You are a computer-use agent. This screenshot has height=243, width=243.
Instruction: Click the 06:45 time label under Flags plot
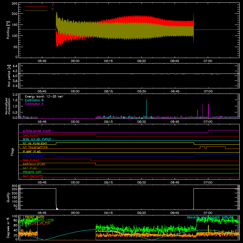point(175,183)
